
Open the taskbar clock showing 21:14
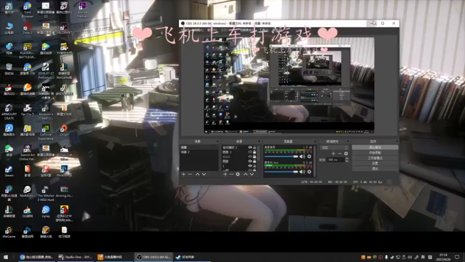(x=443, y=257)
